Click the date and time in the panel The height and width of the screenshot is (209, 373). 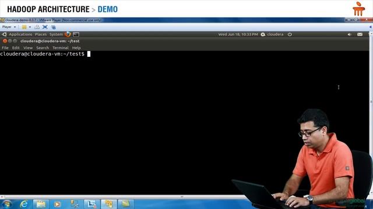pyautogui.click(x=238, y=34)
